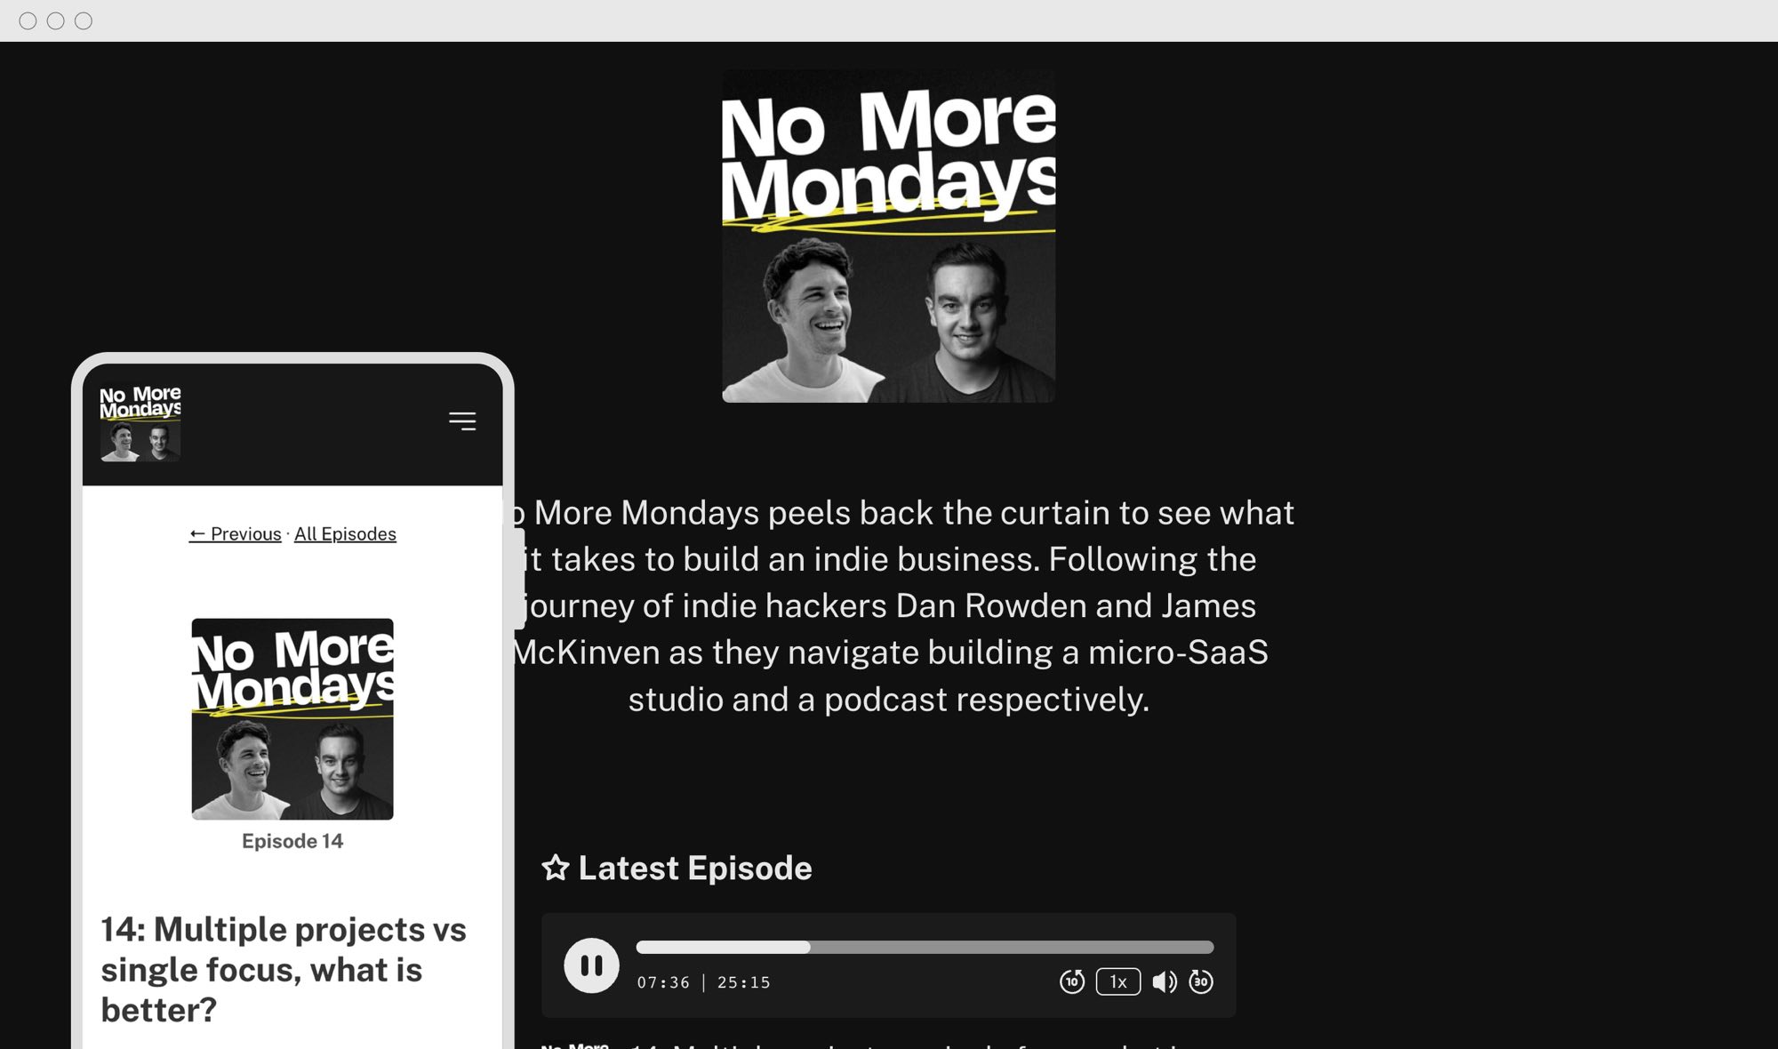This screenshot has width=1778, height=1049.
Task: Click the No More Mondays logo icon
Action: [x=140, y=422]
